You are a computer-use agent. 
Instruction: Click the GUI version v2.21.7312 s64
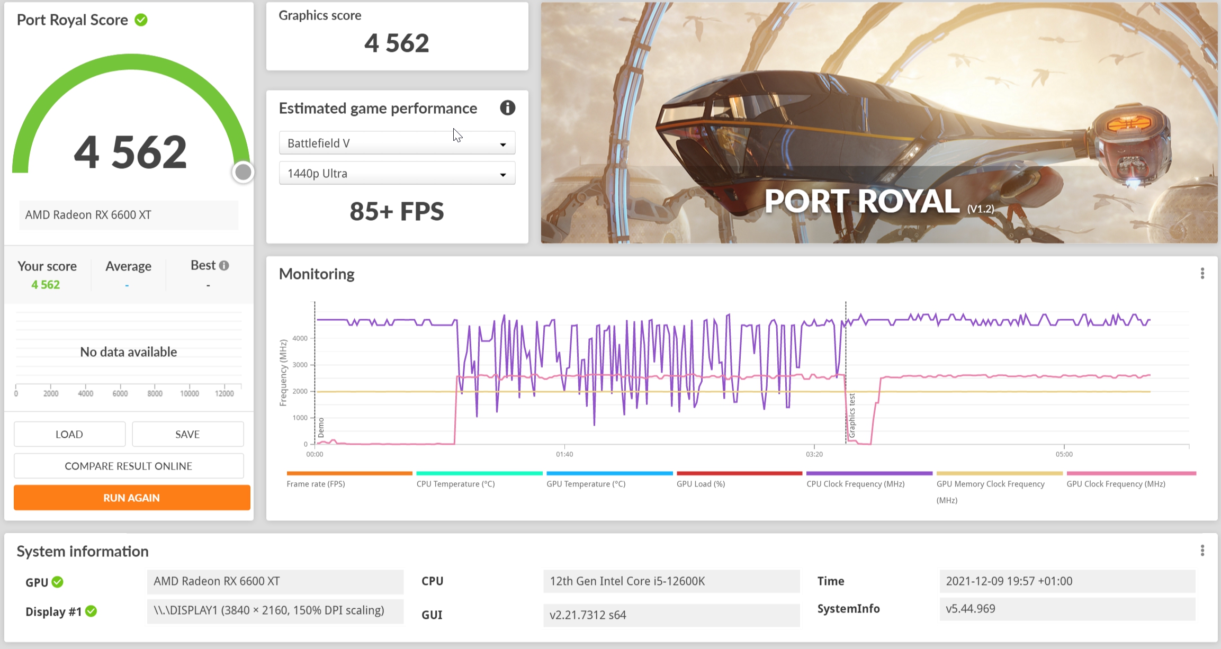671,615
